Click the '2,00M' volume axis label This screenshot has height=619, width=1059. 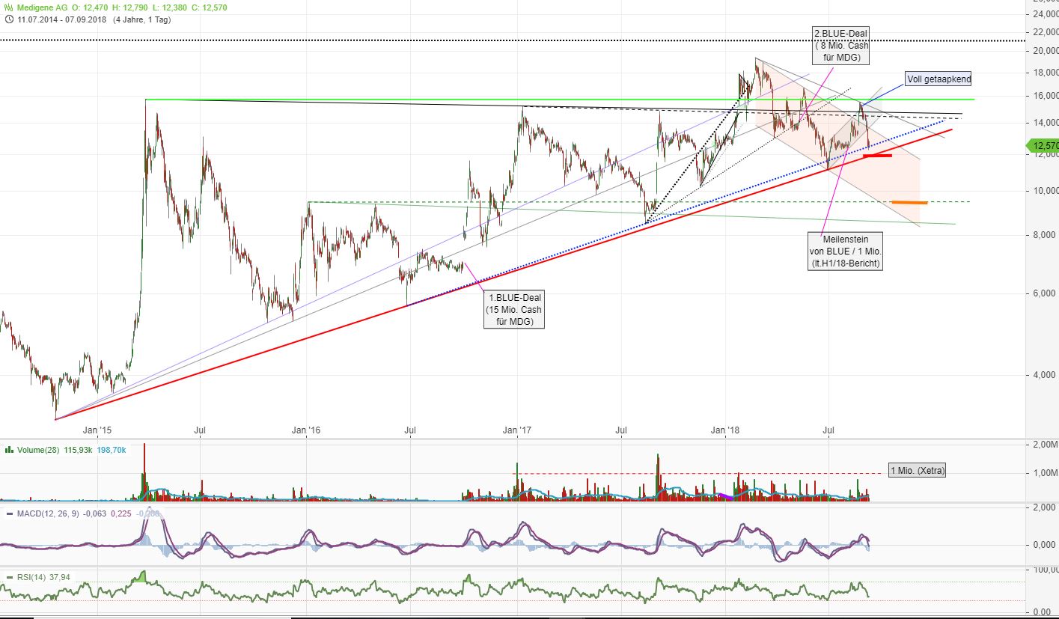pos(1046,445)
